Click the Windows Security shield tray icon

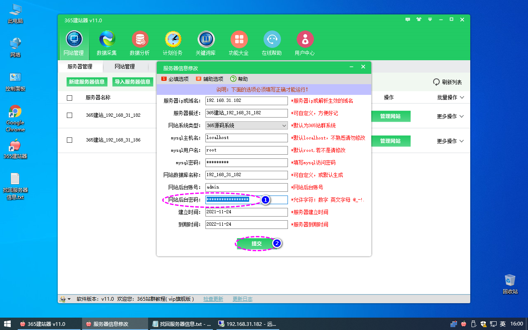pyautogui.click(x=484, y=324)
